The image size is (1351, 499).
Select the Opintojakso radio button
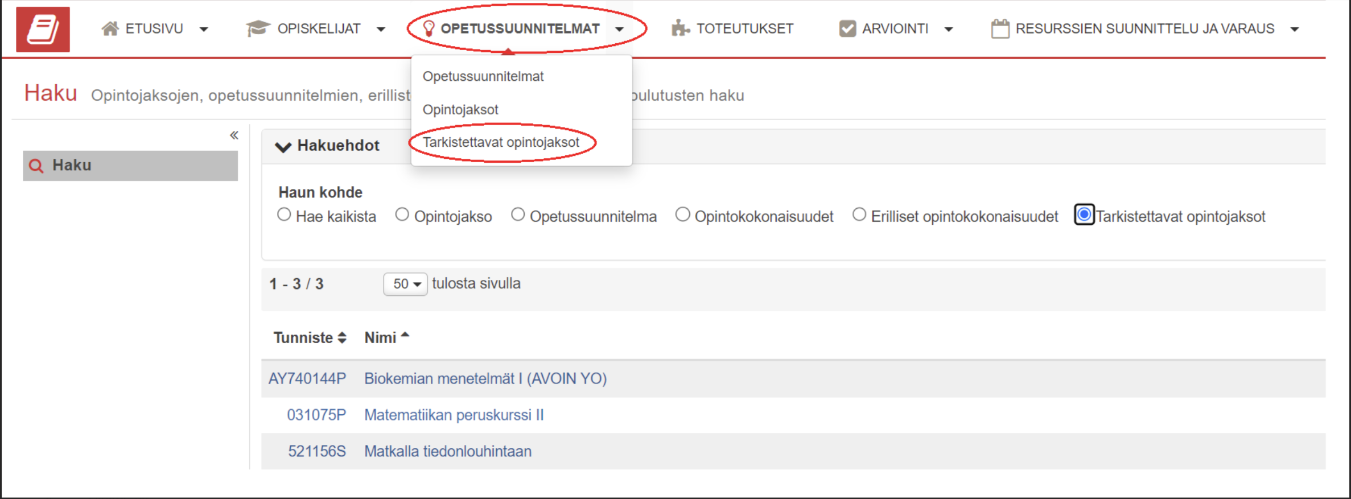(x=402, y=215)
